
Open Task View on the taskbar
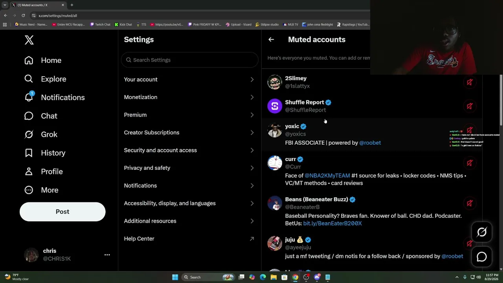pos(241,277)
